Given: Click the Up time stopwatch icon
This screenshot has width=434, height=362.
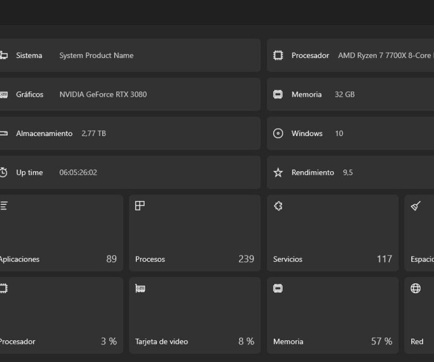Looking at the screenshot, I should pos(4,172).
